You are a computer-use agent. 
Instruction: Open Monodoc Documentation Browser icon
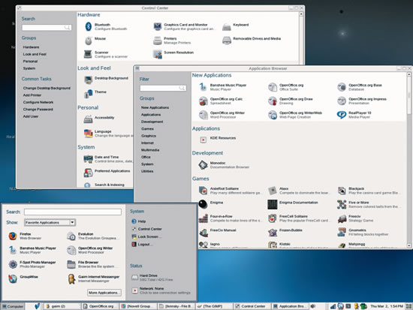tap(203, 165)
